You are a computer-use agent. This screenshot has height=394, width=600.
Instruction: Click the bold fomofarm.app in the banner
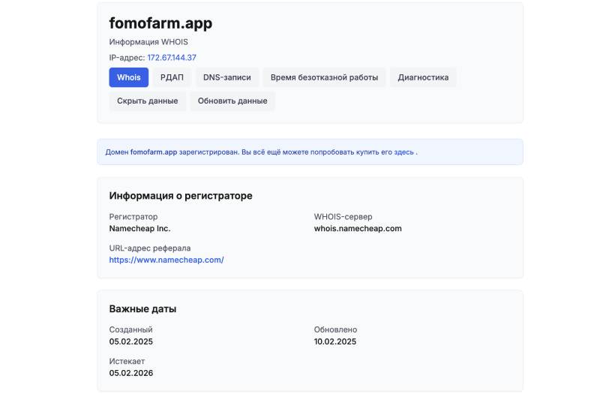click(154, 152)
